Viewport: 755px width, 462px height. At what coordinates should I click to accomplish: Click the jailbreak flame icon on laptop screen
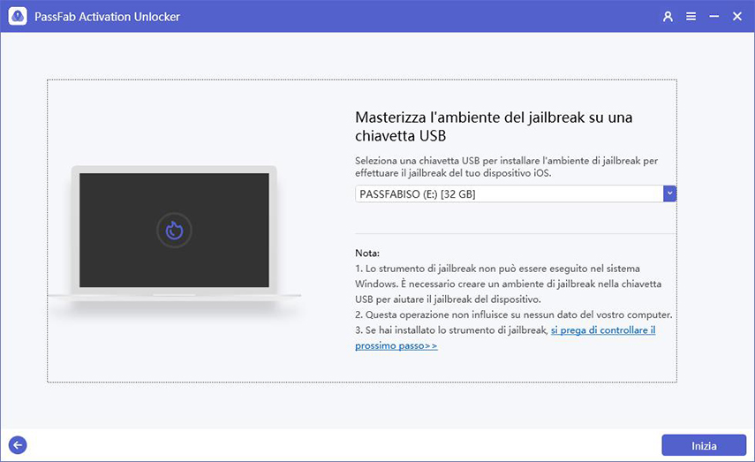pos(174,231)
